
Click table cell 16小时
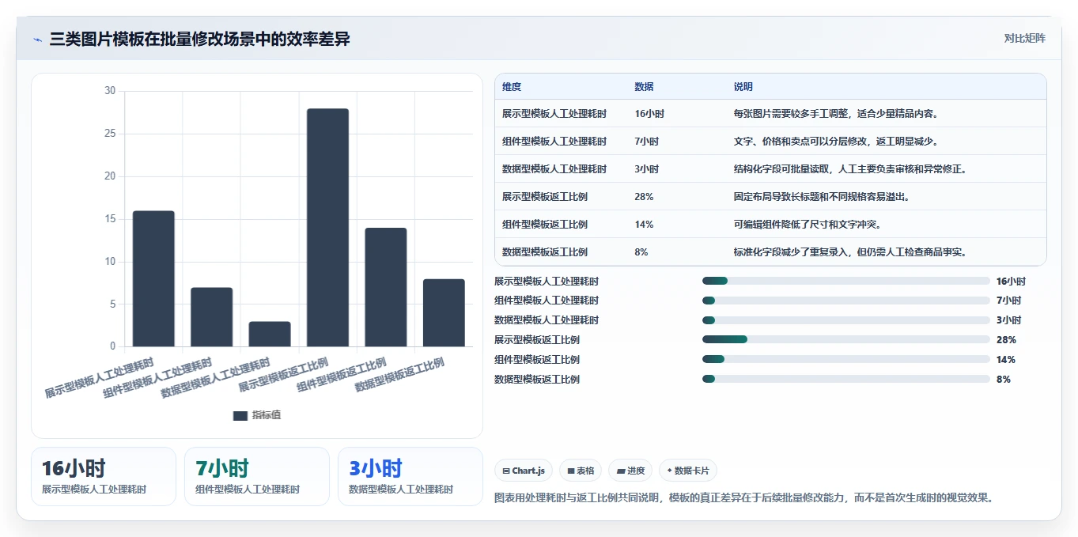coord(649,114)
